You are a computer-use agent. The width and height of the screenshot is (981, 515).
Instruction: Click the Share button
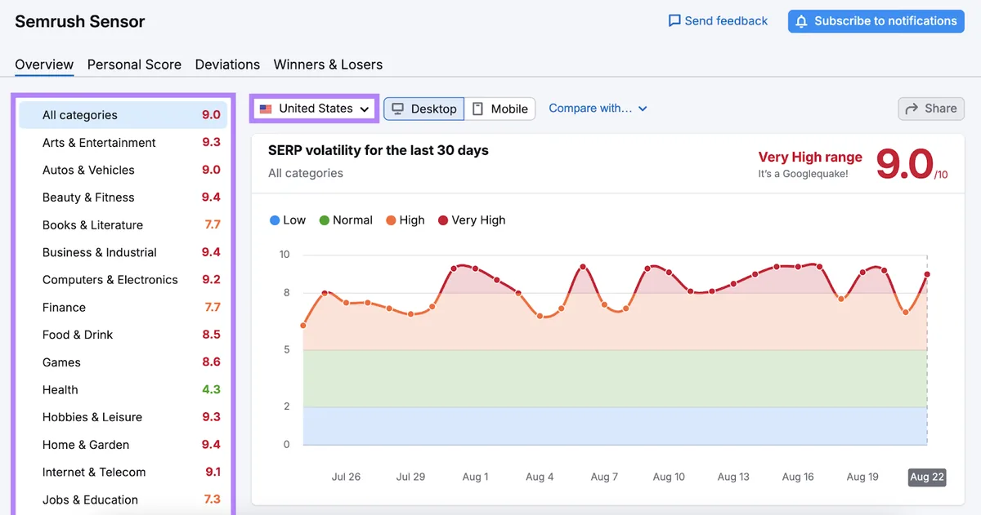[x=931, y=109]
